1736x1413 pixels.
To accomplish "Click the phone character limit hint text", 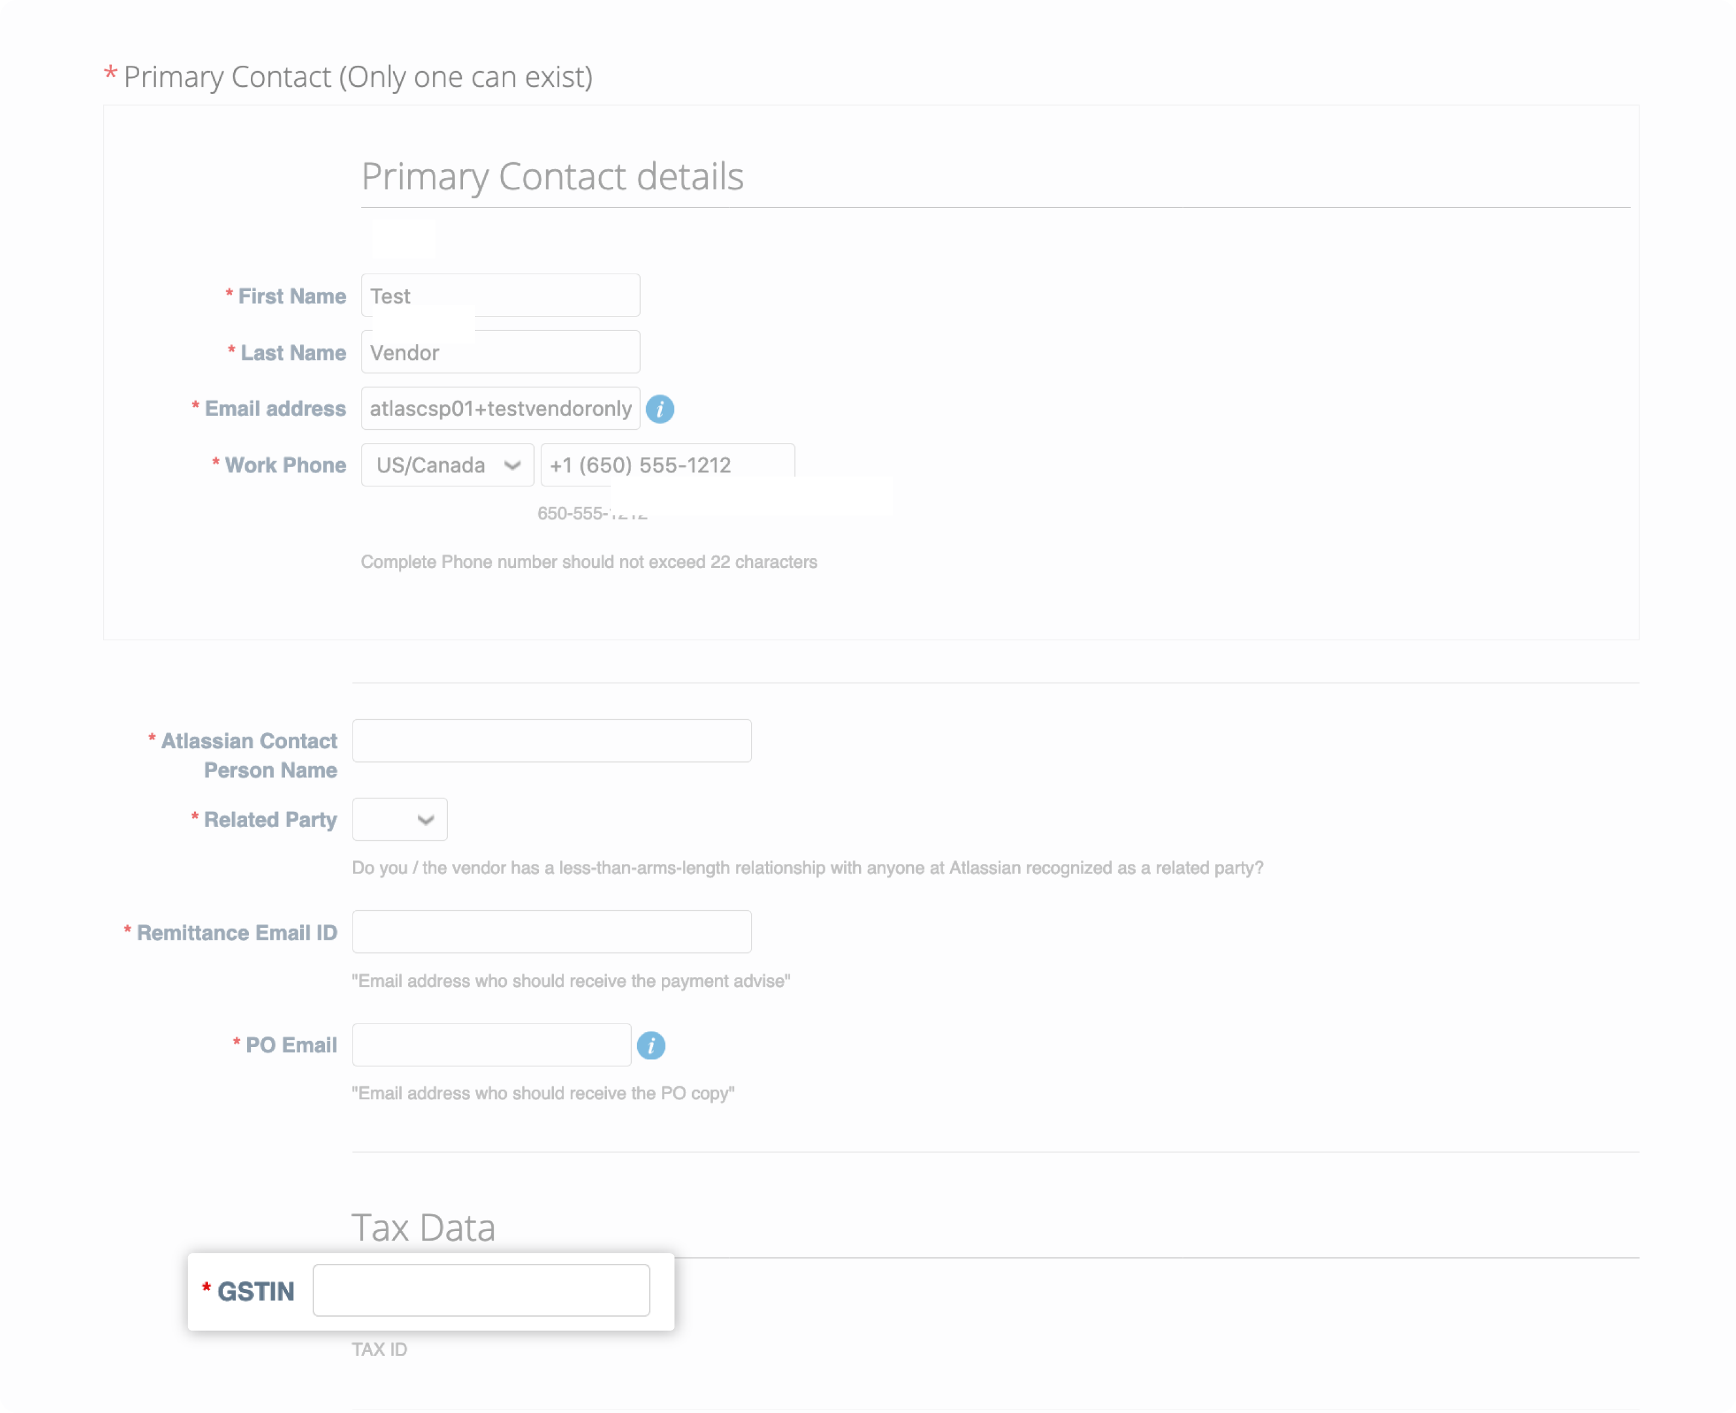I will [590, 562].
